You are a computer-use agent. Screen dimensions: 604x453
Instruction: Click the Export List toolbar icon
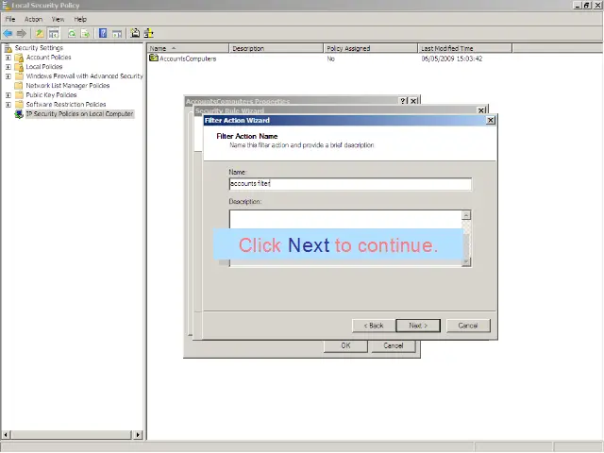click(86, 33)
